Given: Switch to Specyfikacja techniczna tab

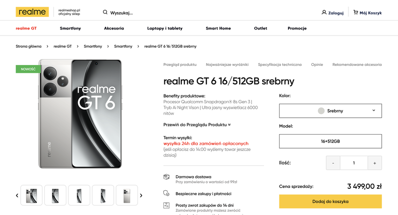Looking at the screenshot, I should pyautogui.click(x=280, y=64).
